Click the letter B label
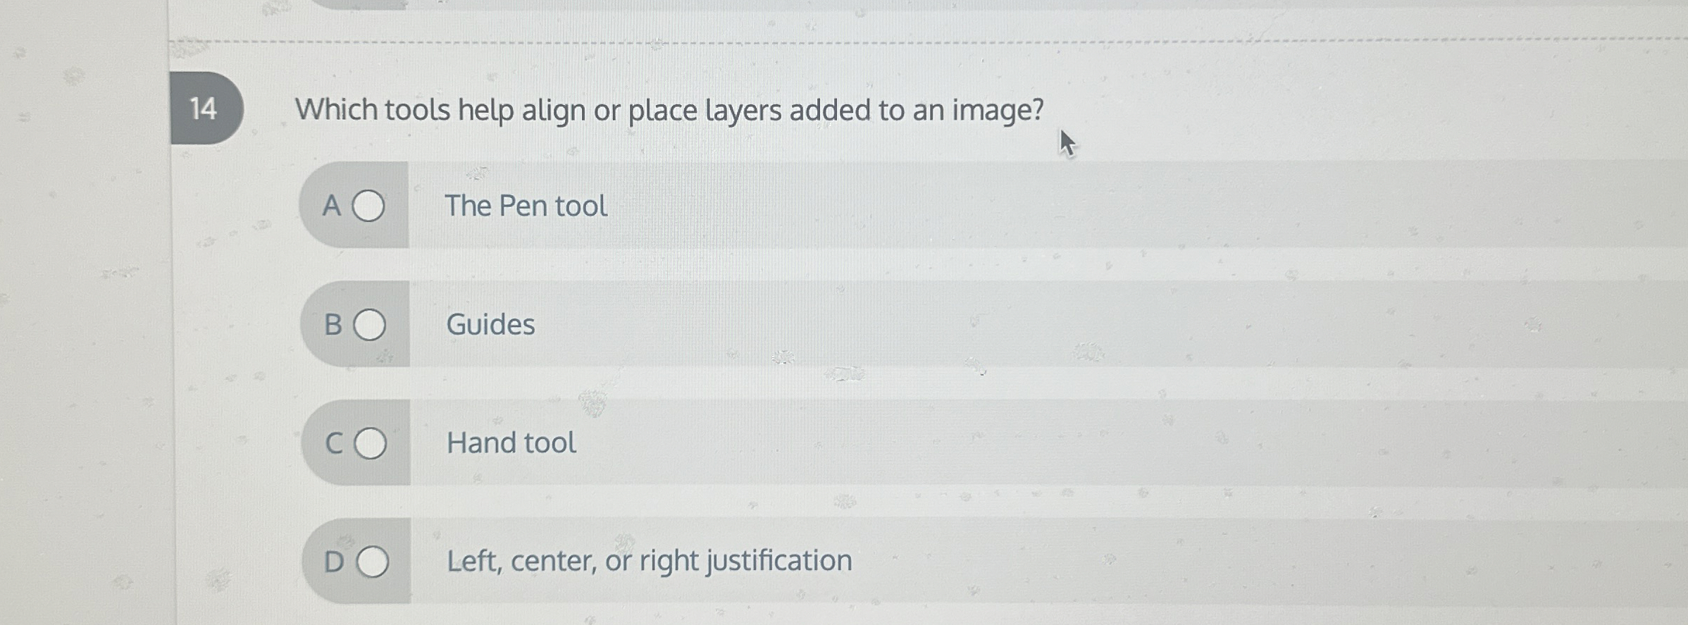Screen dimensions: 1688x625 [332, 324]
